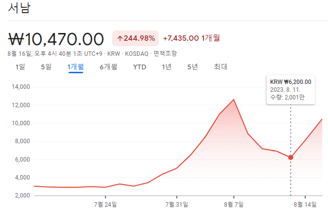Click the red data point on chart

pyautogui.click(x=291, y=158)
